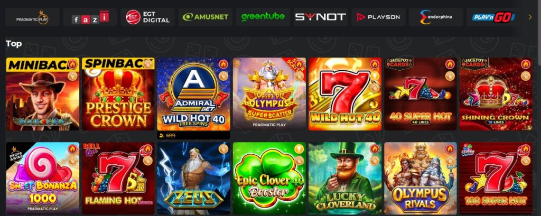Open the EGT Digital provider filter

[x=148, y=17]
